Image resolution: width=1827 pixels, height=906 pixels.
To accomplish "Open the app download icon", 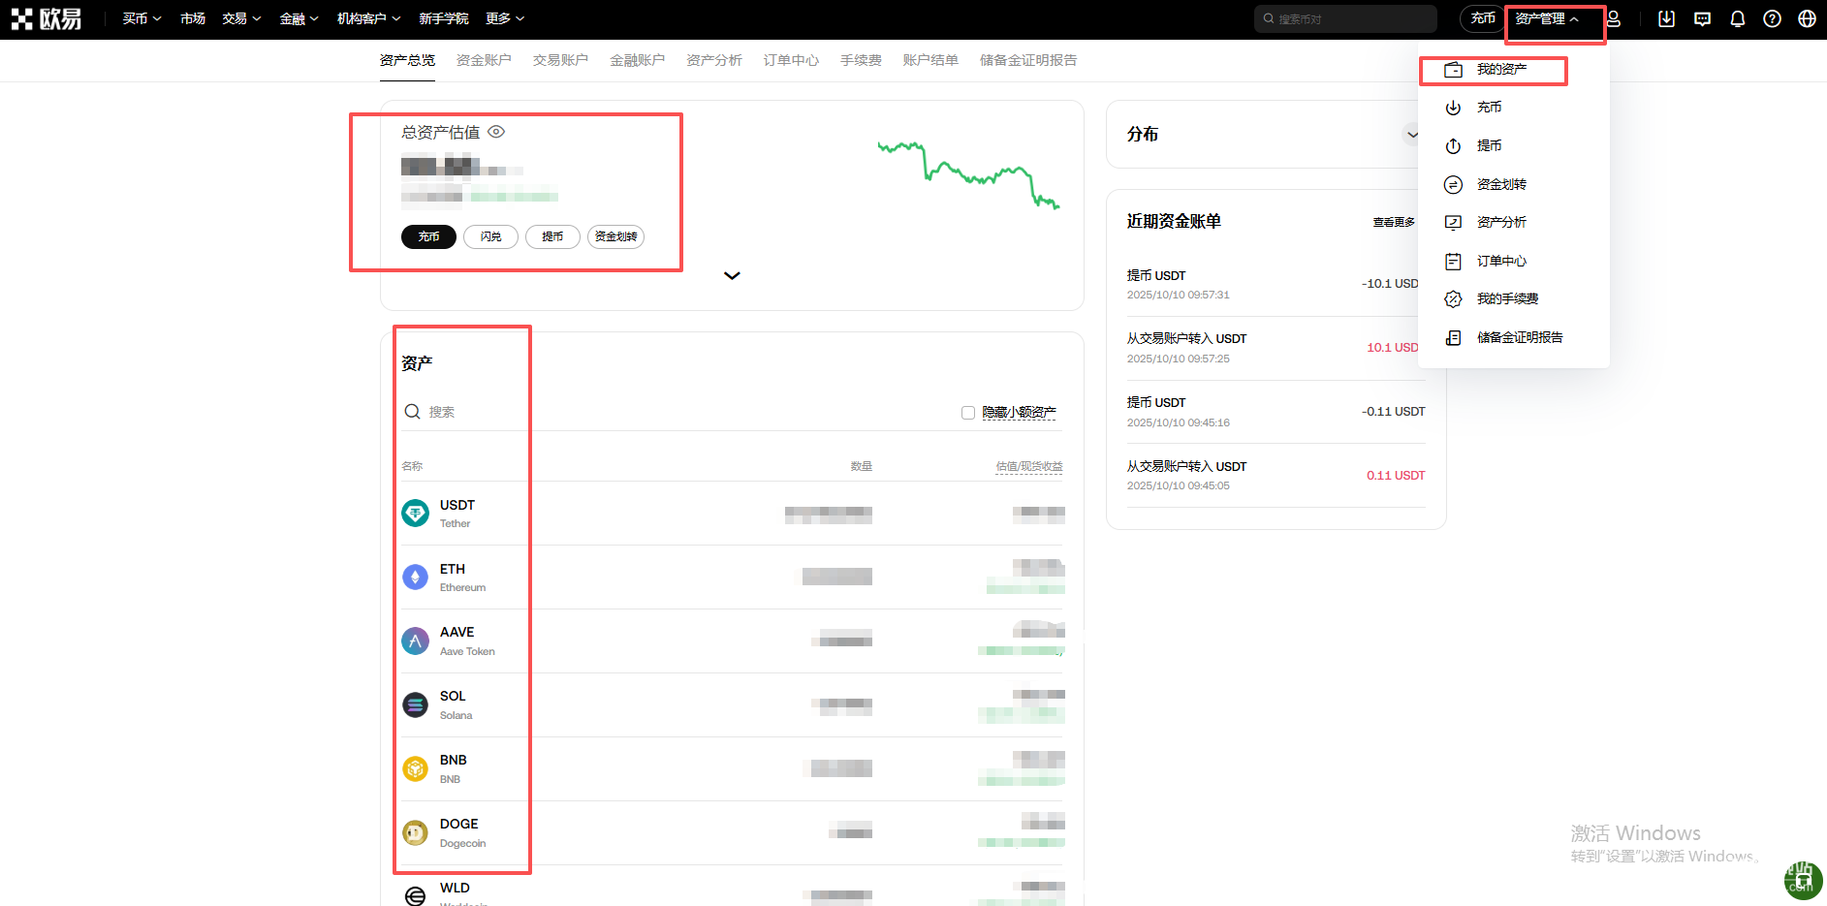I will coord(1666,18).
